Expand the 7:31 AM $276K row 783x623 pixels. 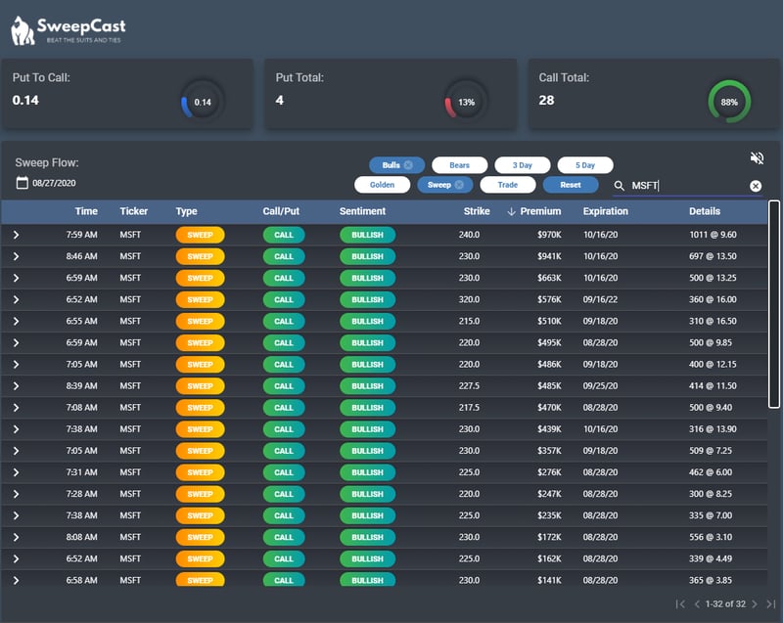pyautogui.click(x=16, y=472)
